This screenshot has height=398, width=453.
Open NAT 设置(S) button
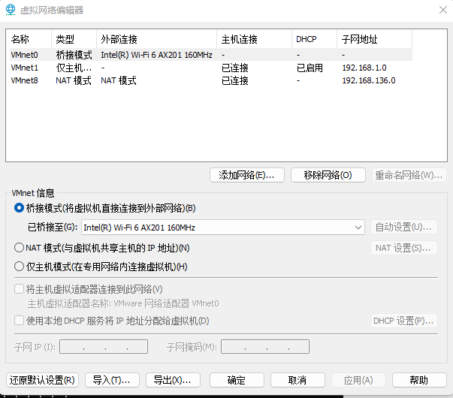click(404, 248)
